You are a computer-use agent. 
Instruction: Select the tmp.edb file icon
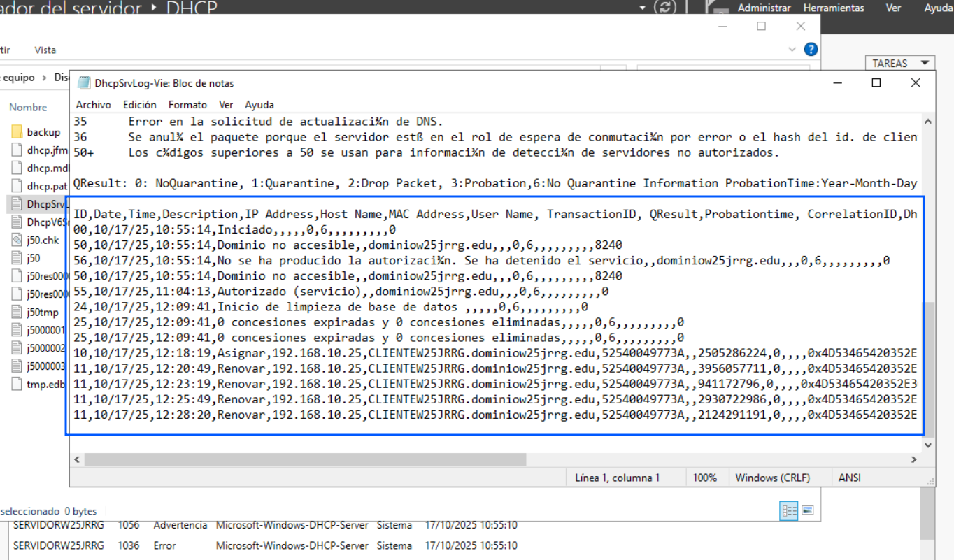17,384
